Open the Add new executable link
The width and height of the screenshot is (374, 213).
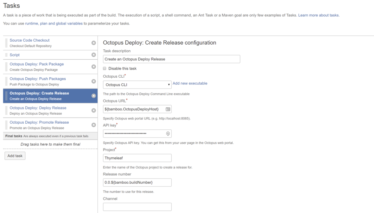coord(190,83)
